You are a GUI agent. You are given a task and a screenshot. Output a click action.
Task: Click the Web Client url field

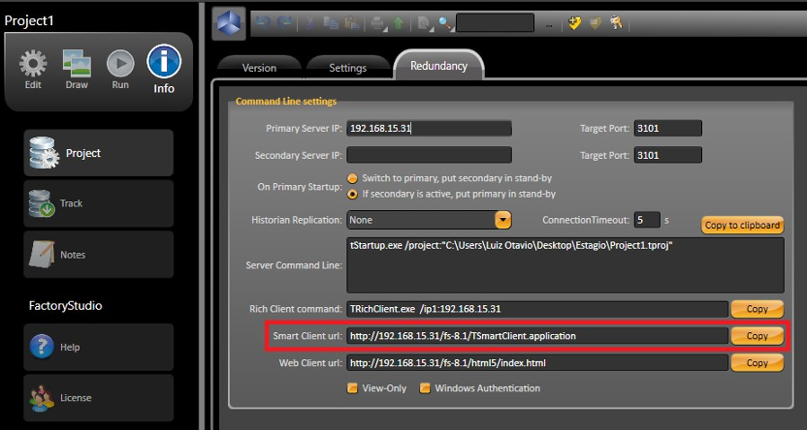click(537, 362)
